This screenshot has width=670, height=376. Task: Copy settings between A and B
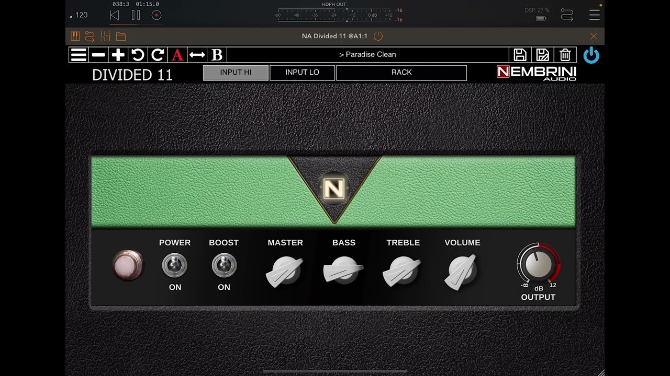(197, 55)
